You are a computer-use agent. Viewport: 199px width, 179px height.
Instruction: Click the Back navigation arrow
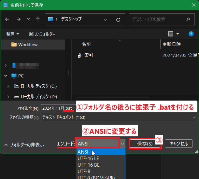[x=7, y=19]
